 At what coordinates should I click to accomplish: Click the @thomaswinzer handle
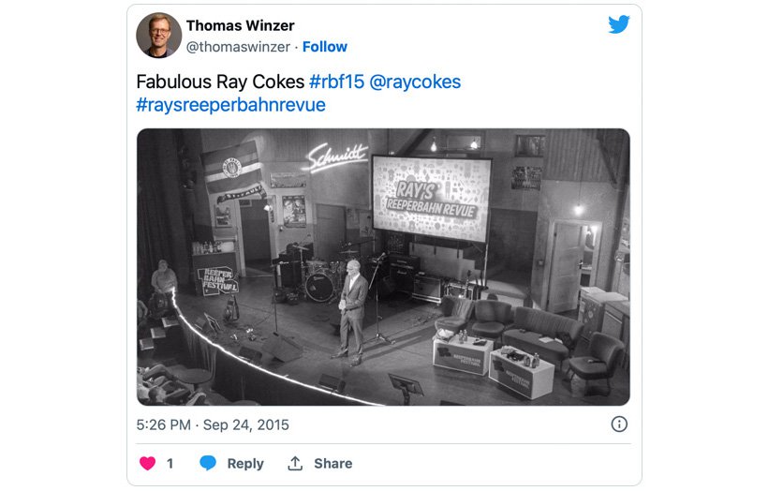(238, 47)
